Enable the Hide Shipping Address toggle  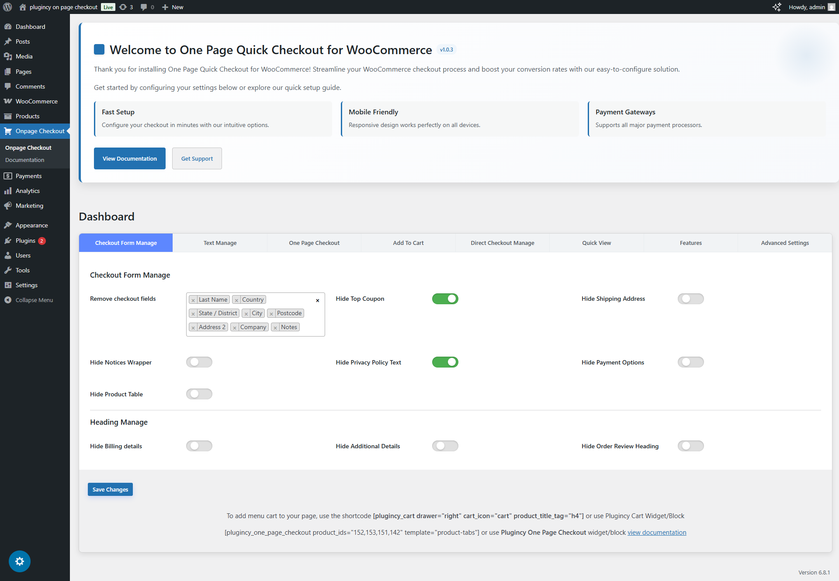(x=691, y=299)
